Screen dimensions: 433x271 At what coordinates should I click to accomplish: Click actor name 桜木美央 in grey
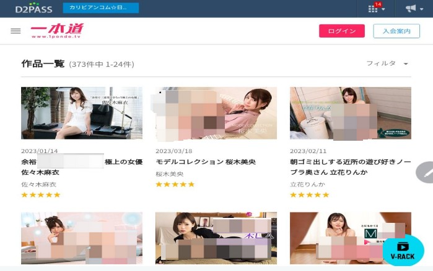point(170,174)
